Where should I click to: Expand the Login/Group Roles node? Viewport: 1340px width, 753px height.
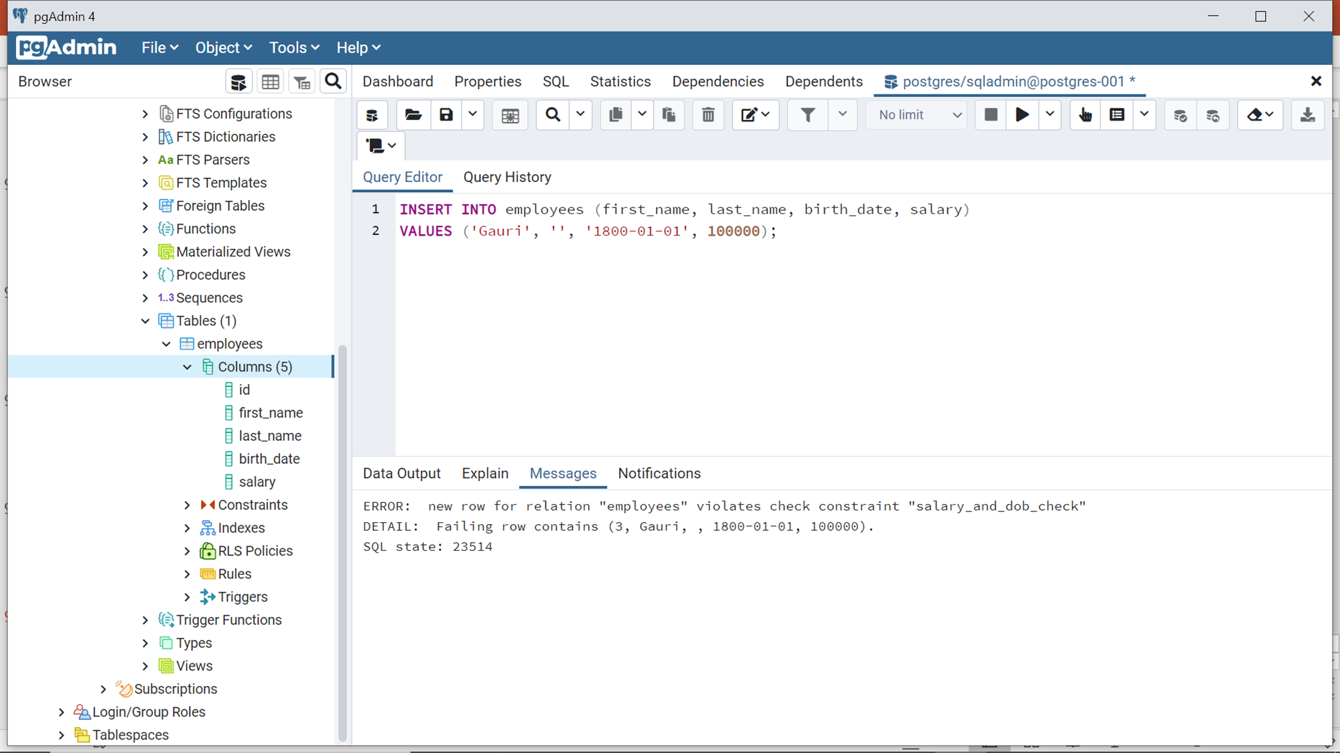[61, 712]
